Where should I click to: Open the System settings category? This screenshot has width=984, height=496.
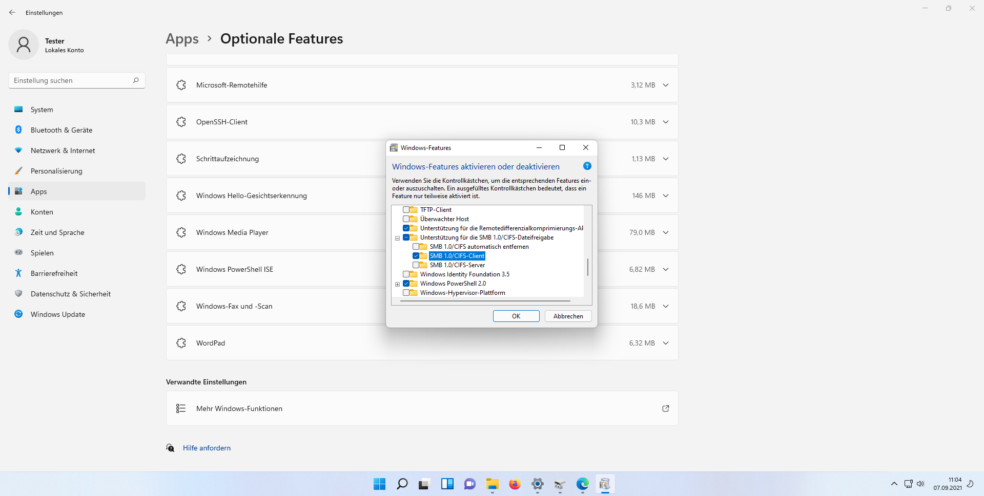click(x=77, y=110)
